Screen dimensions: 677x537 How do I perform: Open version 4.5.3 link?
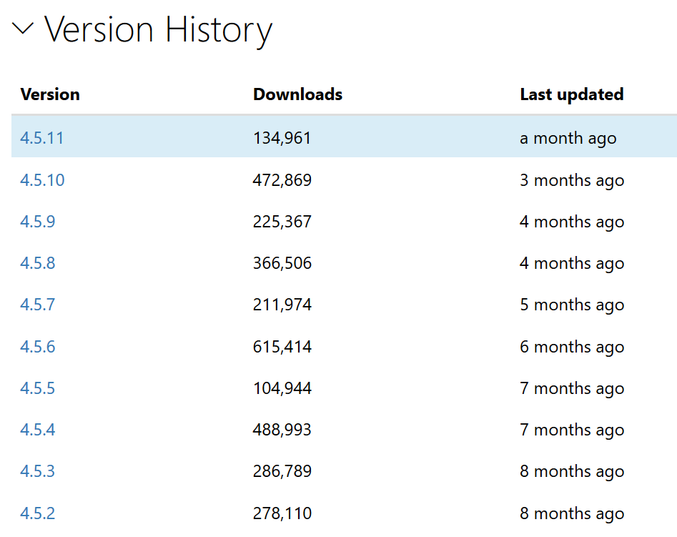(x=37, y=471)
